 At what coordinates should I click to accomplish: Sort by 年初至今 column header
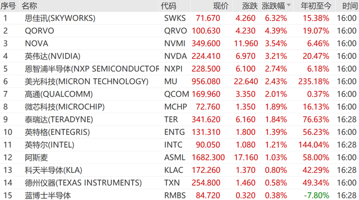pos(316,6)
